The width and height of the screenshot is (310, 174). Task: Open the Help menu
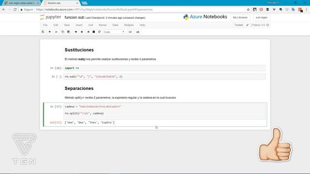tap(142, 25)
